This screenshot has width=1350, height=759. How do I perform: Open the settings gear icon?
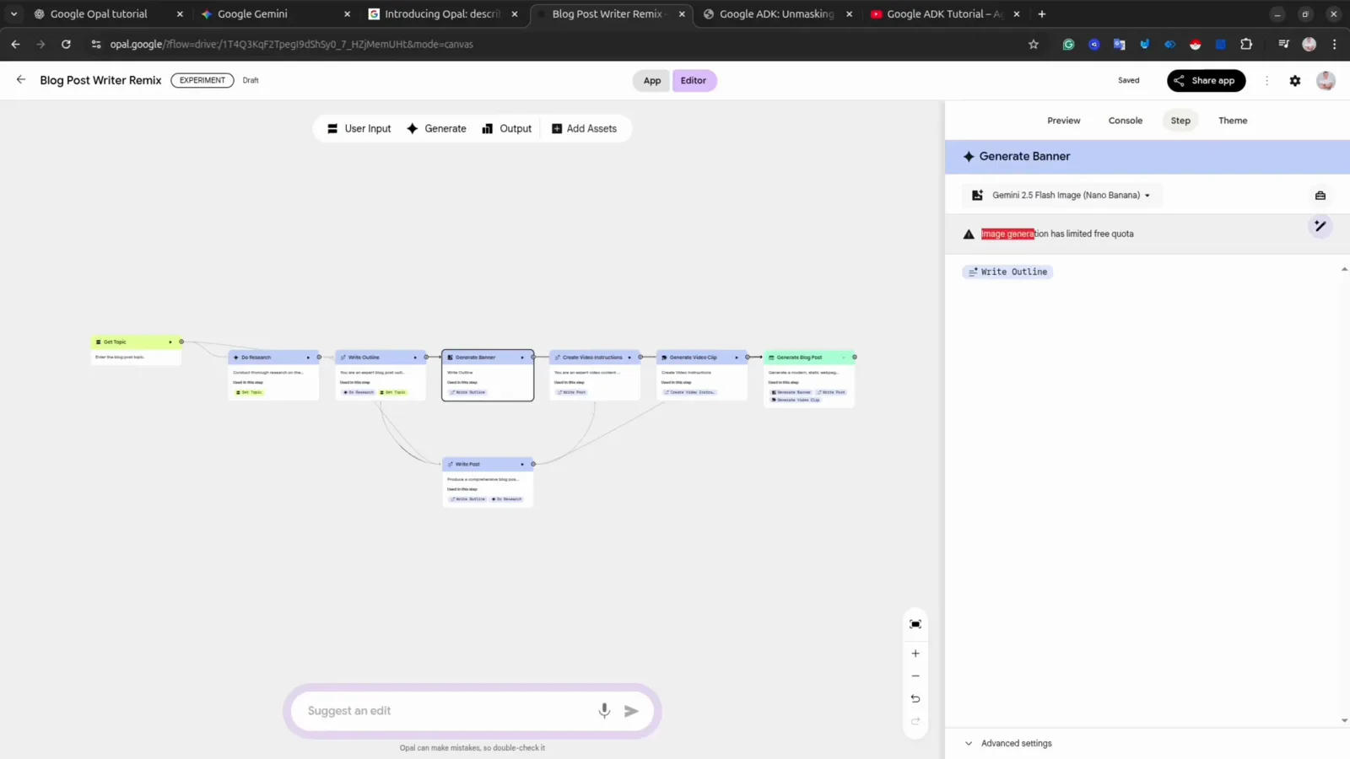click(1295, 81)
